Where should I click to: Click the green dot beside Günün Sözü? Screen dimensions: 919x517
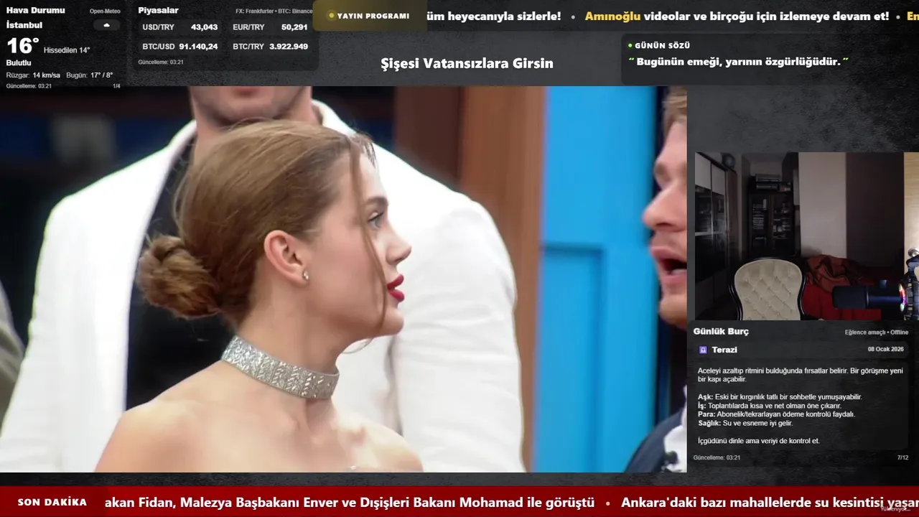pyautogui.click(x=630, y=45)
